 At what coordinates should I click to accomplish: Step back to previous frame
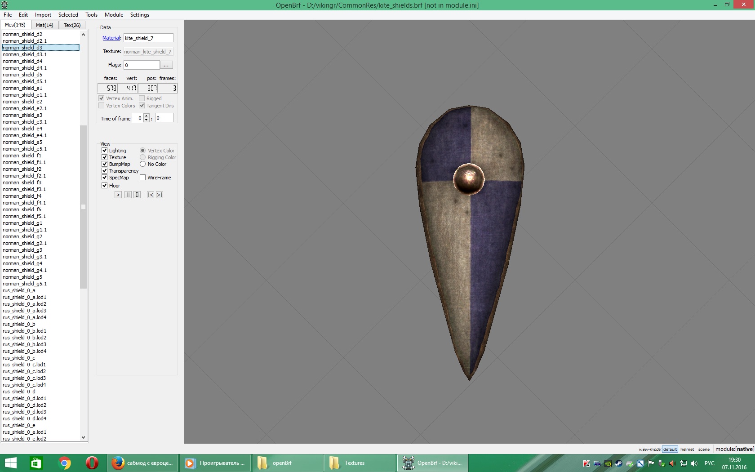[x=151, y=195]
